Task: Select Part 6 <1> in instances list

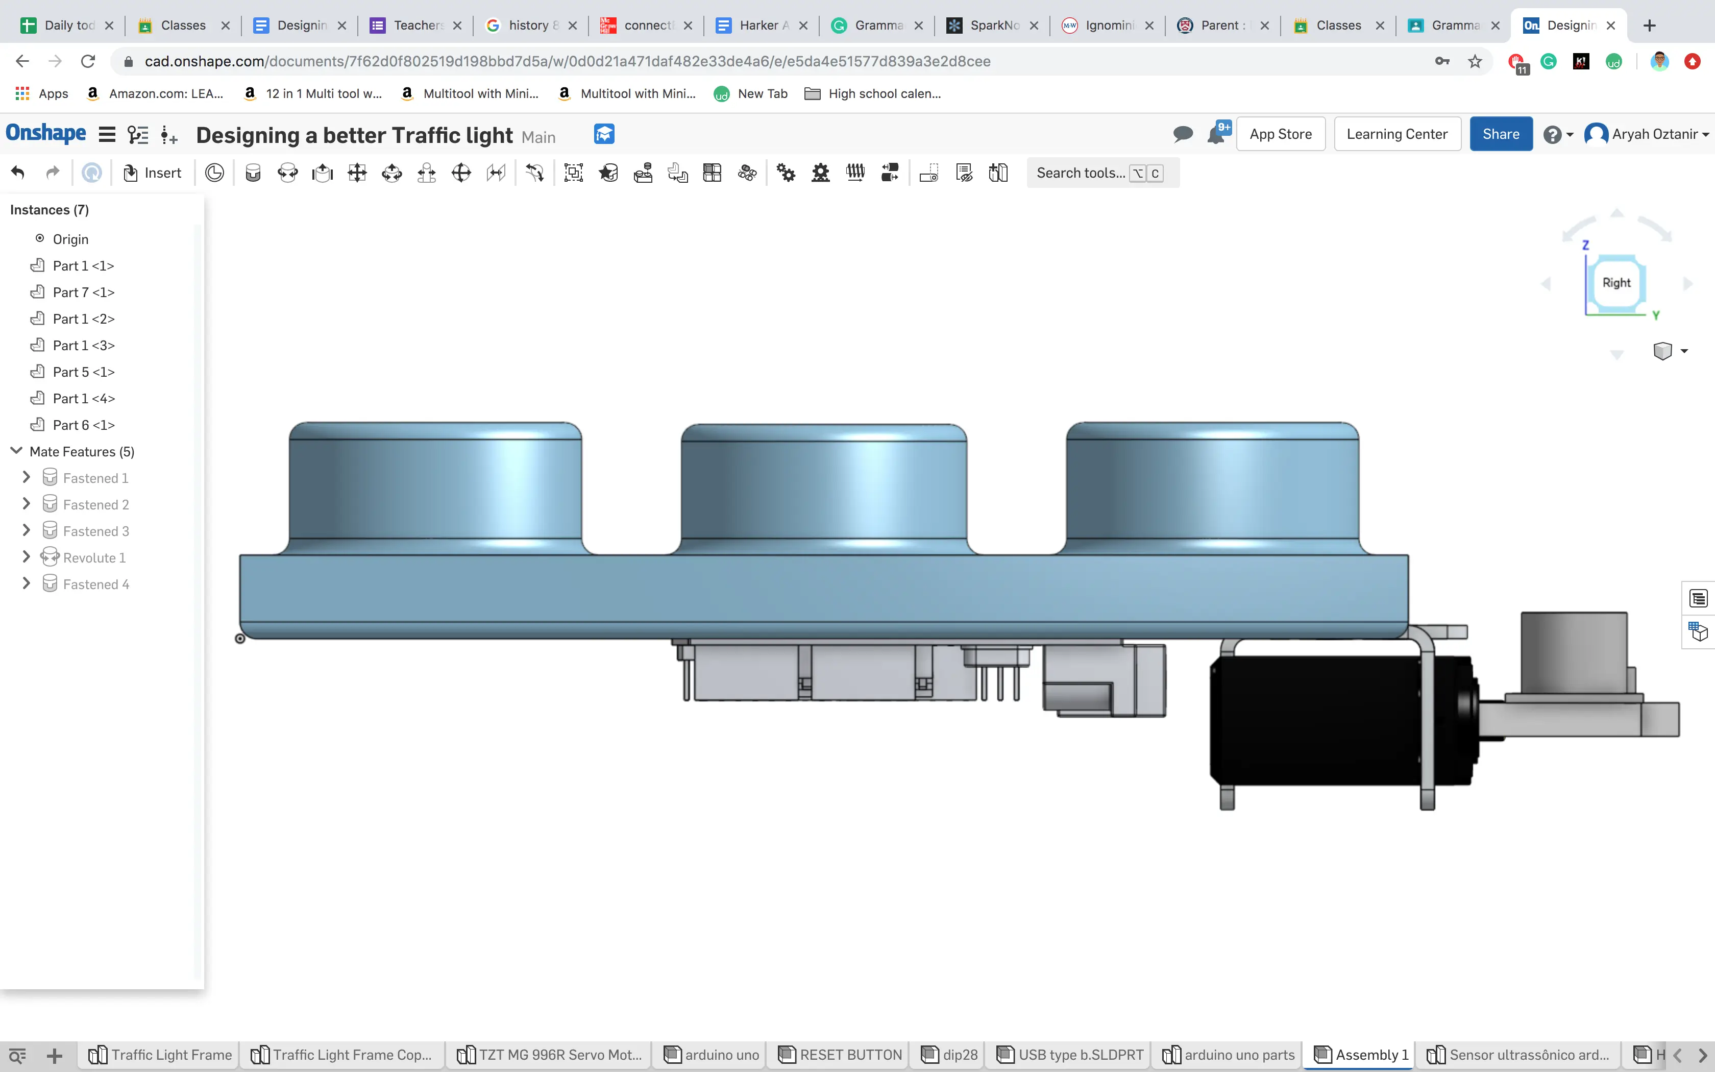Action: click(x=83, y=425)
